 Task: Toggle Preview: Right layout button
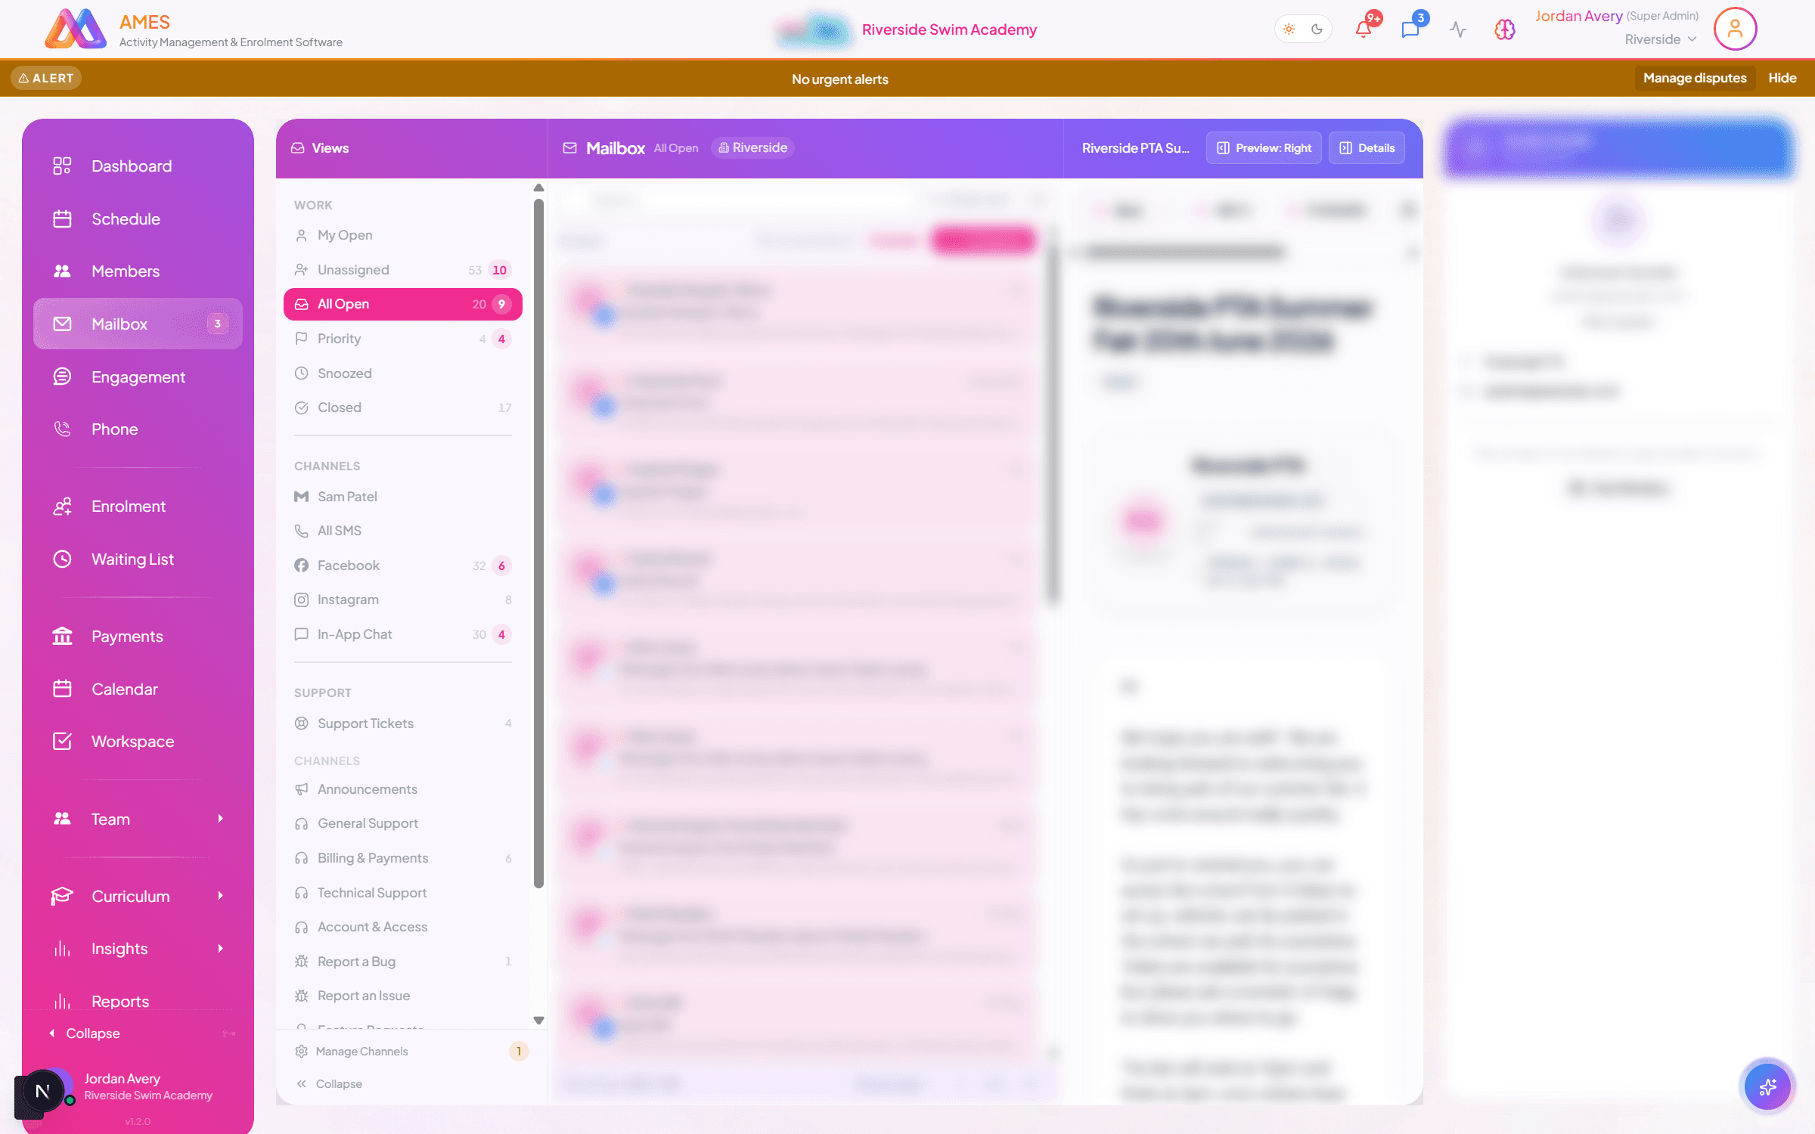[x=1264, y=148]
